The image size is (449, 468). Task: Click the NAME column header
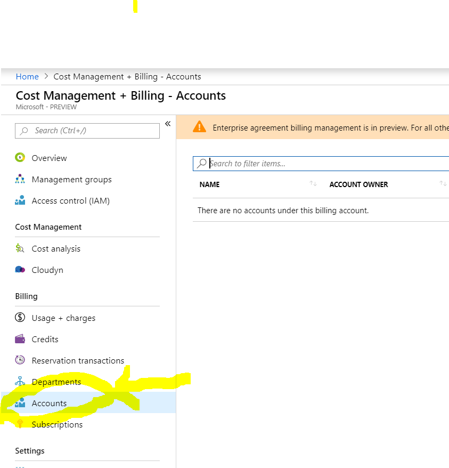click(x=209, y=184)
